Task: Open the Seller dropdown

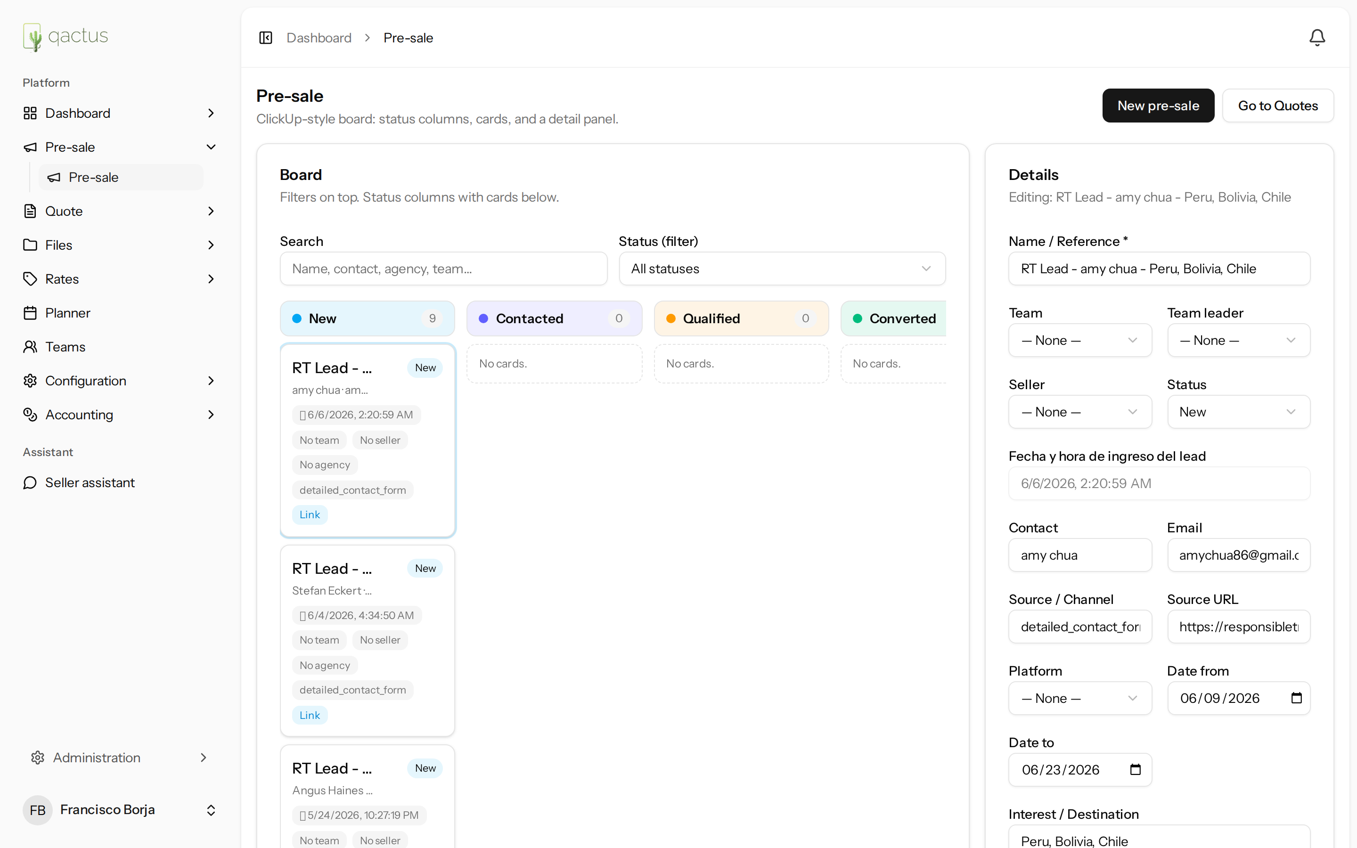Action: tap(1079, 412)
